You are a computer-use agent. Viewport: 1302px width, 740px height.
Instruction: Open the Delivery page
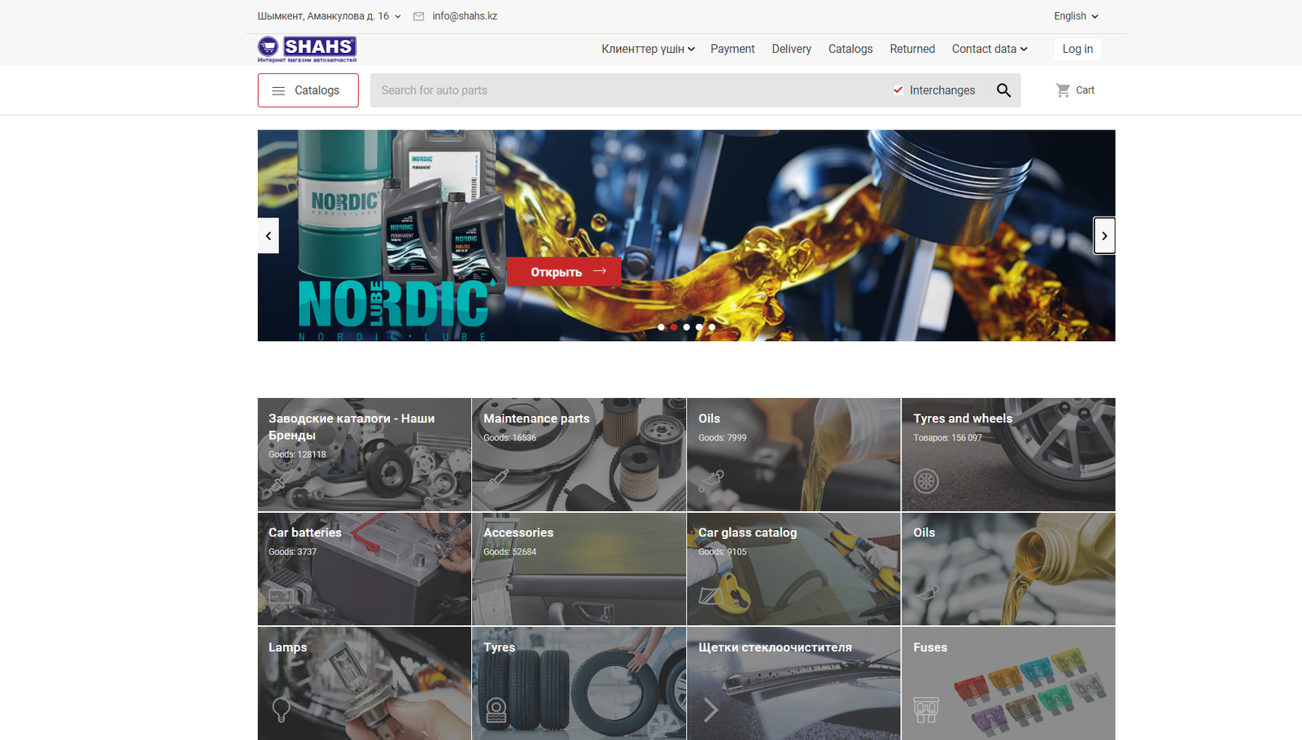point(791,49)
